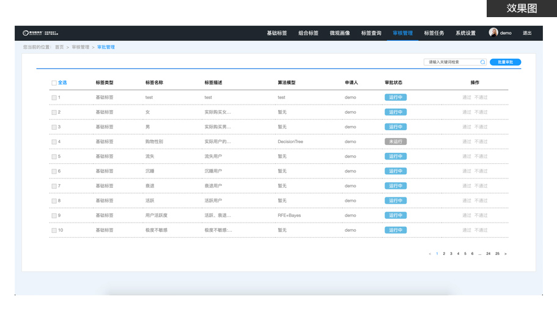Click 不通过 for the 沉睡 row
Image resolution: width=557 pixels, height=321 pixels.
pyautogui.click(x=481, y=171)
